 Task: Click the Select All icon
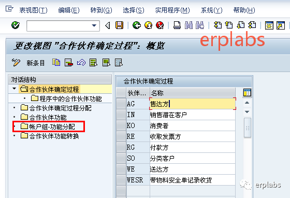point(93,63)
